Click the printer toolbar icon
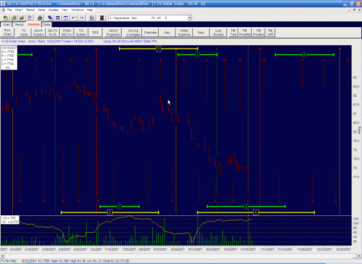362x264 pixels. click(40, 18)
